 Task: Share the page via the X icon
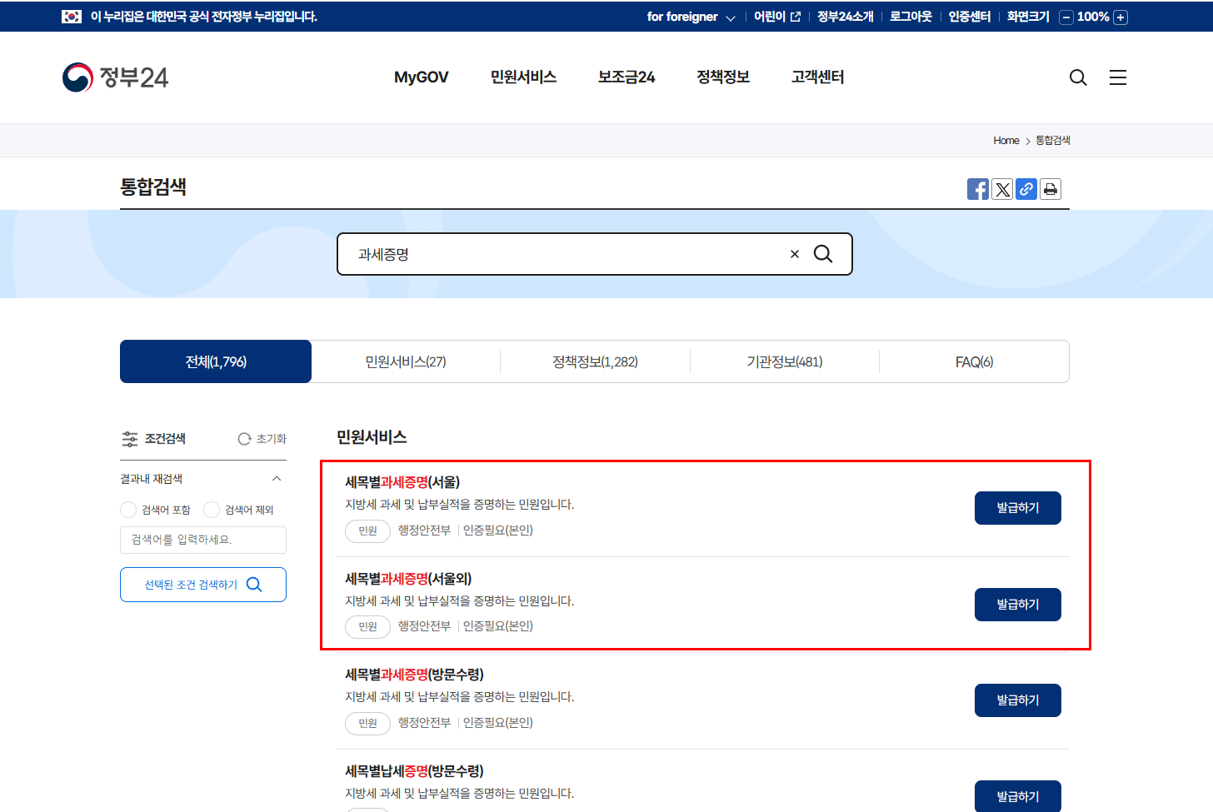pos(1001,189)
